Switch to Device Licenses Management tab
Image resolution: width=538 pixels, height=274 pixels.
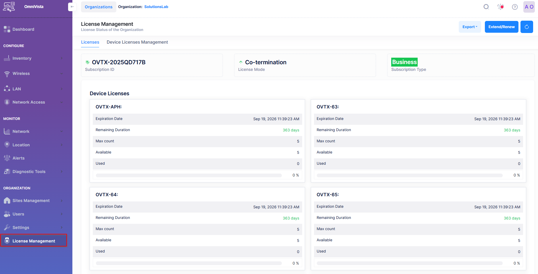[x=137, y=42]
